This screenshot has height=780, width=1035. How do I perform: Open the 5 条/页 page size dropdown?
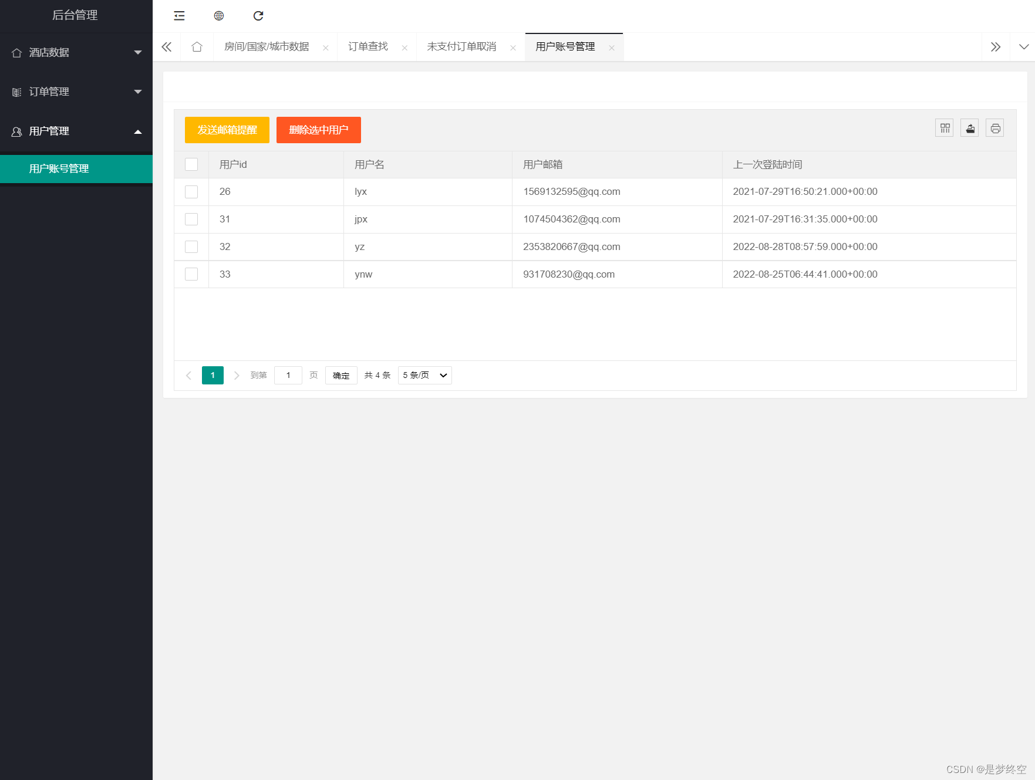[x=425, y=376]
